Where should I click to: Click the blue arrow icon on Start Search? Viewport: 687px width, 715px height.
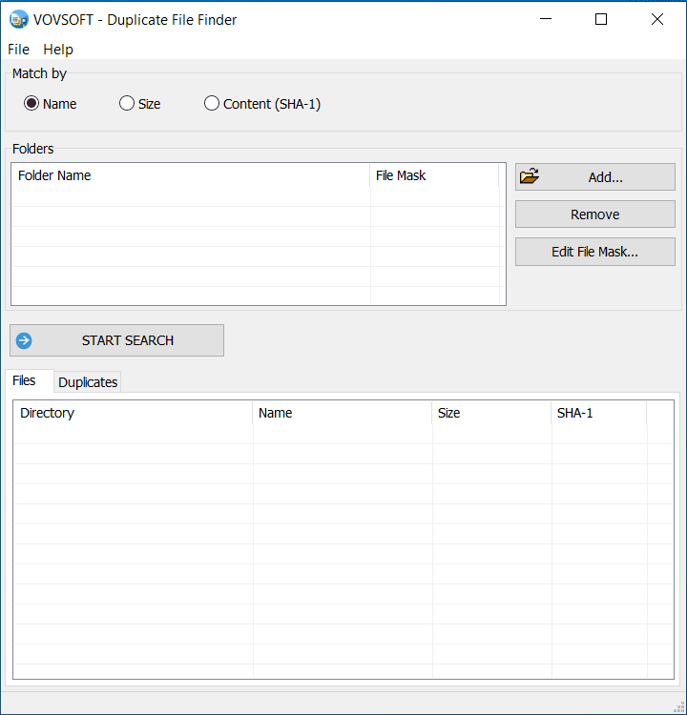tap(24, 340)
